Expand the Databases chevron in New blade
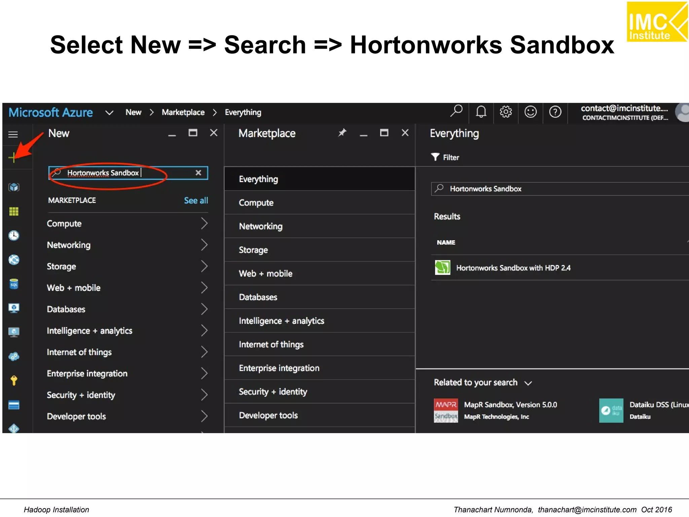The width and height of the screenshot is (689, 517). click(204, 309)
